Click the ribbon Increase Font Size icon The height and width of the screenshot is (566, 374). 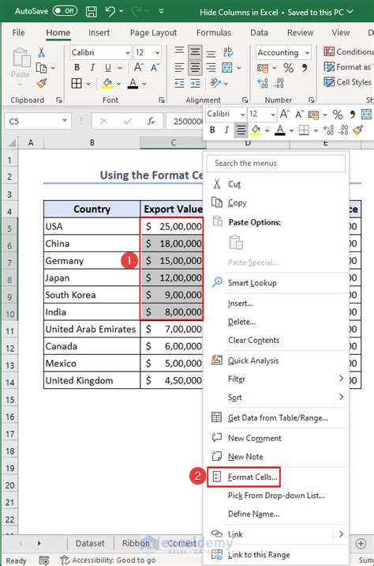point(139,67)
